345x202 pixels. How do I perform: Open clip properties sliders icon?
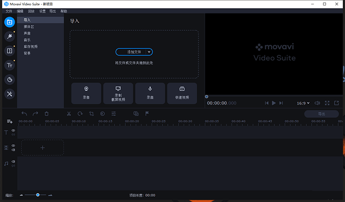click(x=114, y=113)
